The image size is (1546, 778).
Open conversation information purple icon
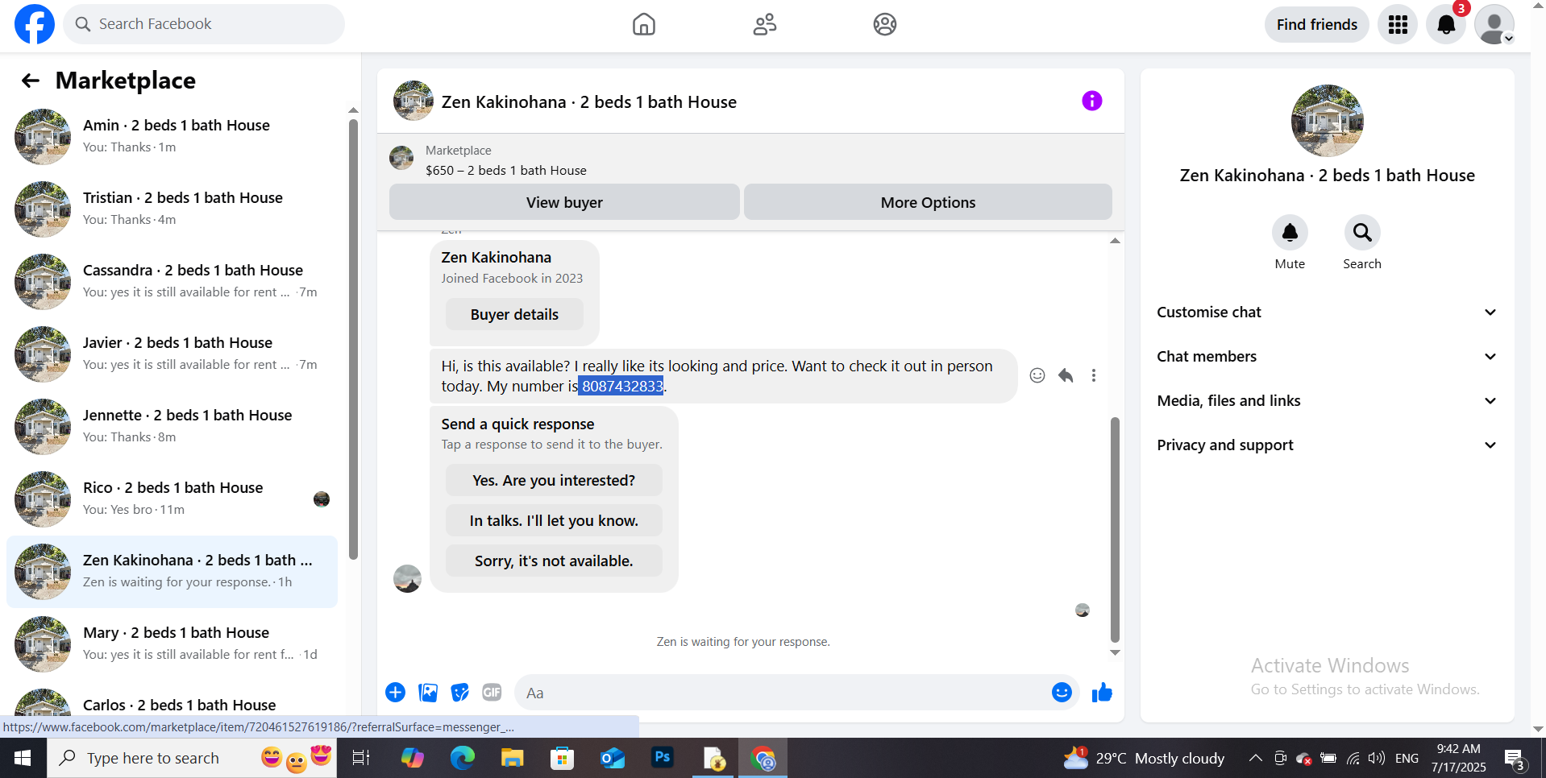(x=1092, y=101)
